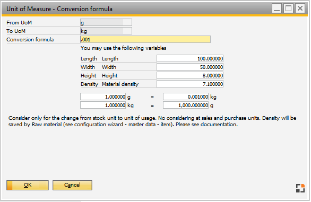Maximize the Conversion formula window
Screen dimensions: 311x202
pyautogui.click(x=288, y=8)
